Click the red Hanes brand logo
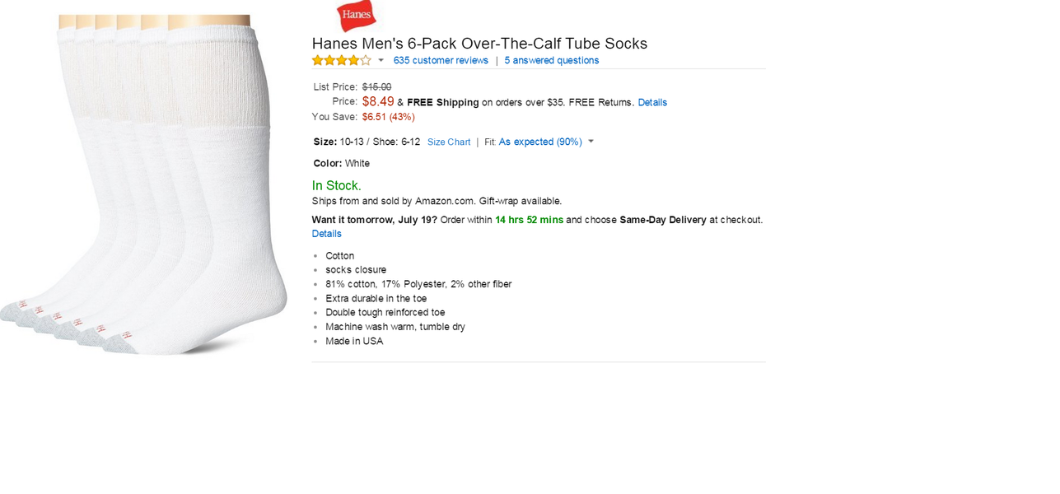The image size is (1060, 494). tap(356, 16)
